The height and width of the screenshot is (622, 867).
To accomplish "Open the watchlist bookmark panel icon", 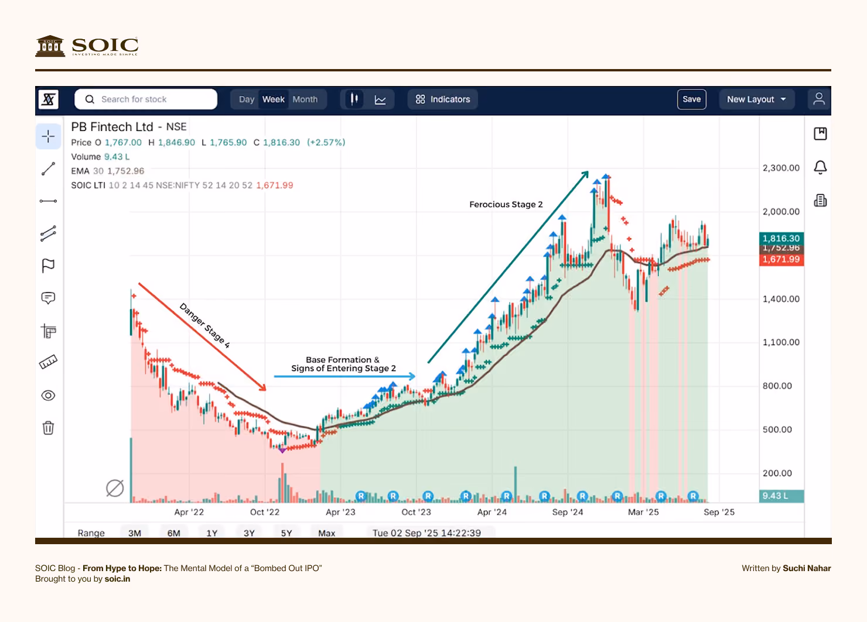I will click(821, 134).
